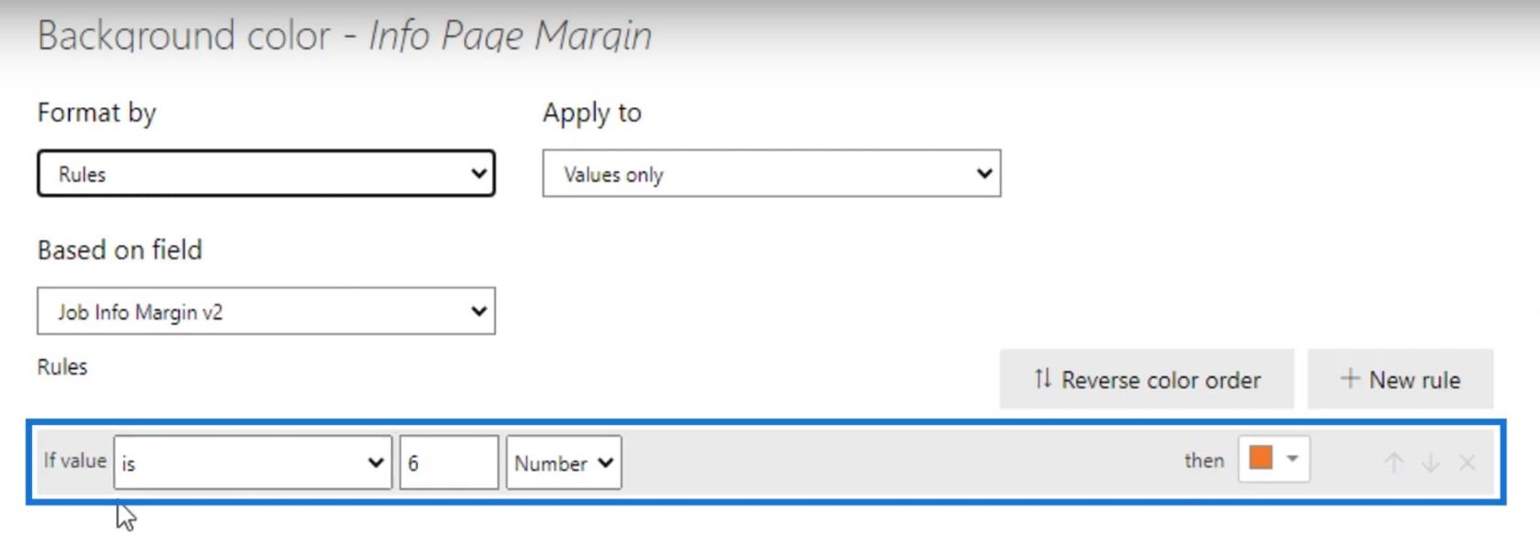Click the orange rule color swatch

pos(1261,458)
